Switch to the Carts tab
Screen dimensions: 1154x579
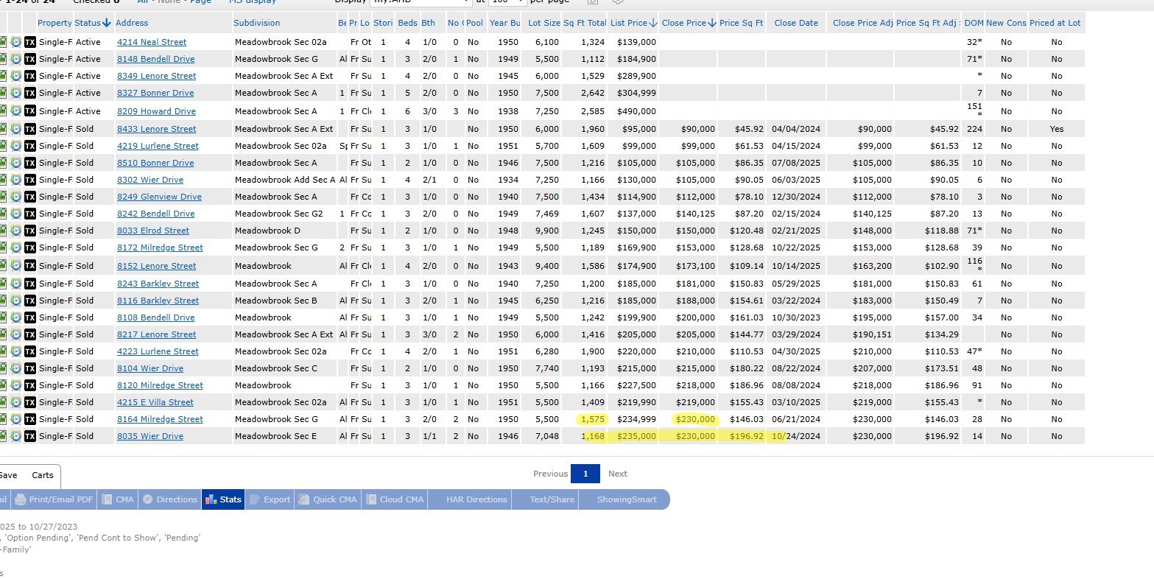click(x=43, y=475)
